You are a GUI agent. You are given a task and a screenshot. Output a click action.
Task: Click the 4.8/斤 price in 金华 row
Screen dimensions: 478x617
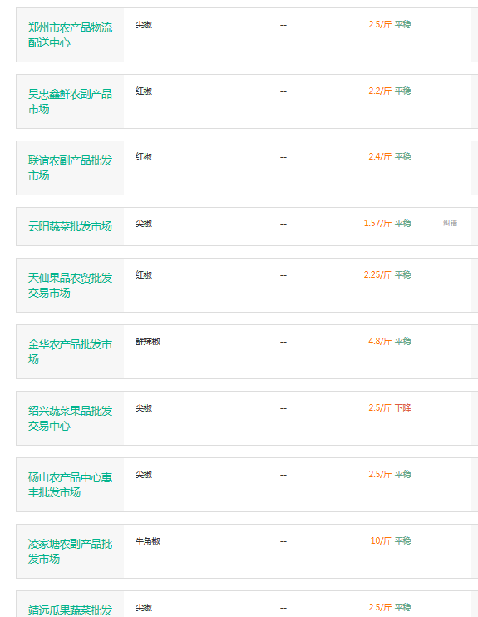[x=380, y=341]
